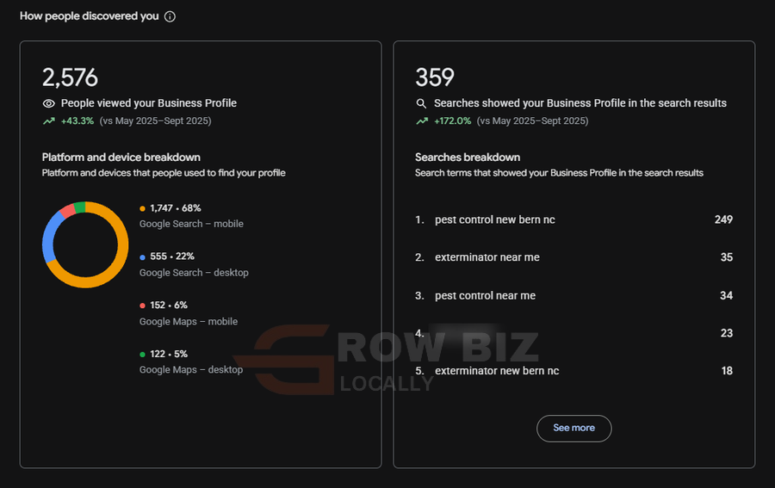
Task: Click the 359 searches number
Action: [x=435, y=77]
